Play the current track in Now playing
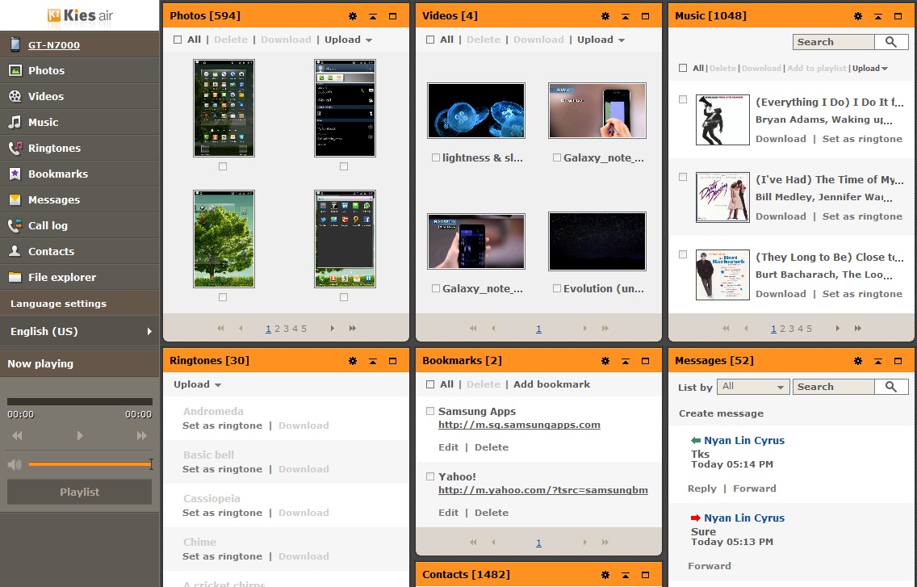Viewport: 917px width, 587px height. [x=80, y=435]
